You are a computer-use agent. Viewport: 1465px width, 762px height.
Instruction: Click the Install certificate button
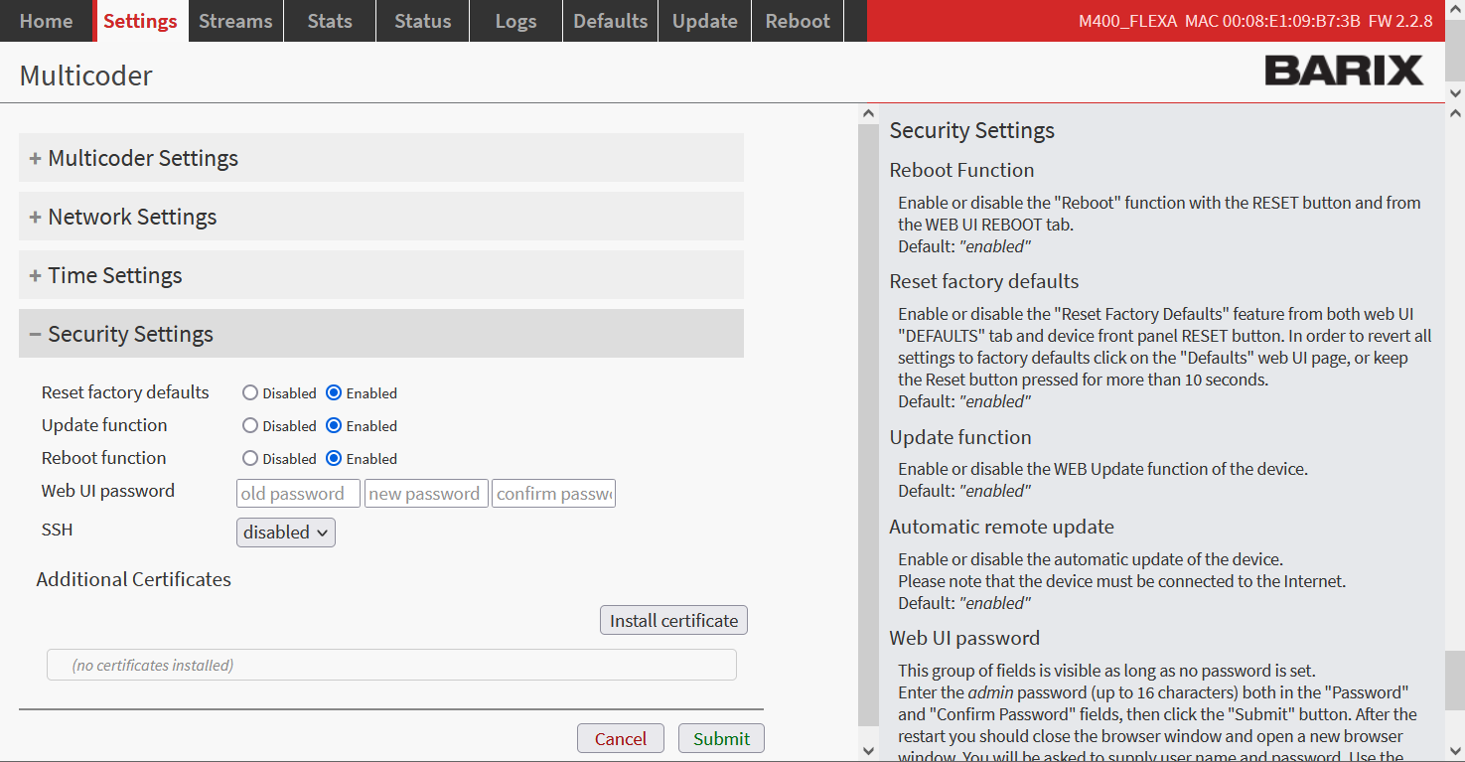pyautogui.click(x=673, y=621)
